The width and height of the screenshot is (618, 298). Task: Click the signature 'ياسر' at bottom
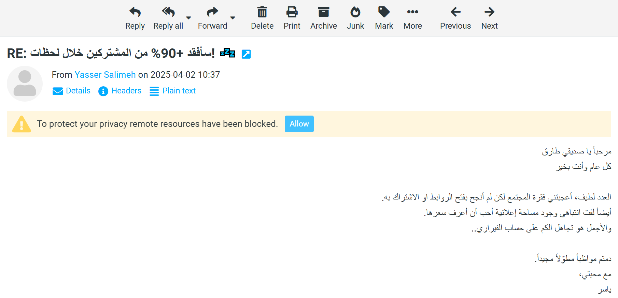[x=605, y=289]
